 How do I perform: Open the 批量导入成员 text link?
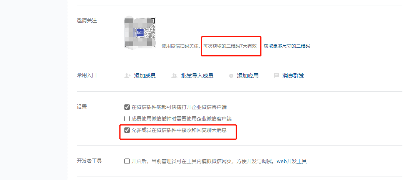(197, 76)
